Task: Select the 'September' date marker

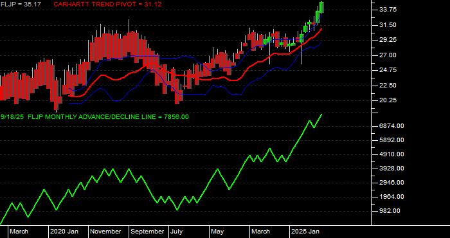Action: 147,232
